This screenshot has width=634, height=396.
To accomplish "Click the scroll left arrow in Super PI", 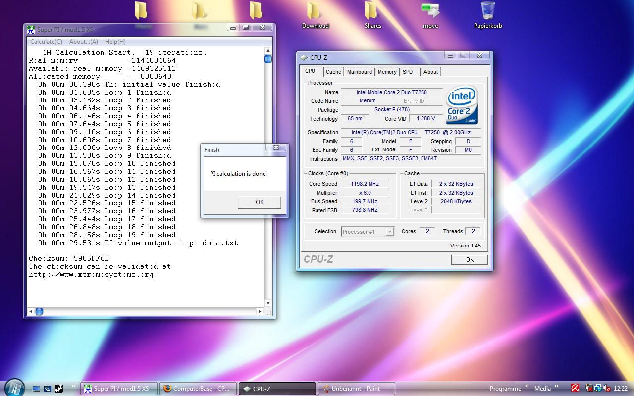I will 31,311.
